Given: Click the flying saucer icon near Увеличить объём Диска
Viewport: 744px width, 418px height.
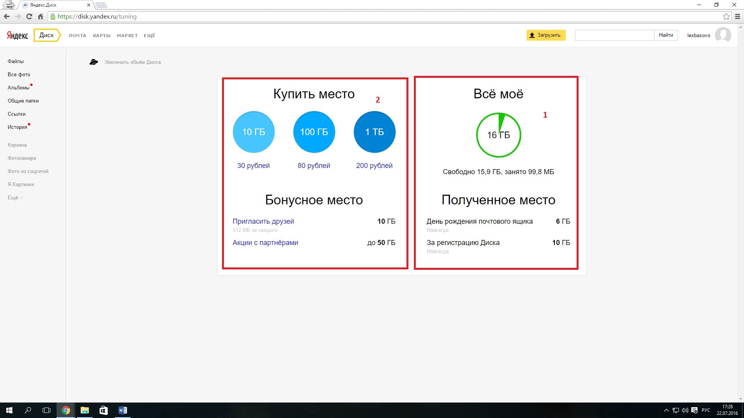Looking at the screenshot, I should click(94, 62).
